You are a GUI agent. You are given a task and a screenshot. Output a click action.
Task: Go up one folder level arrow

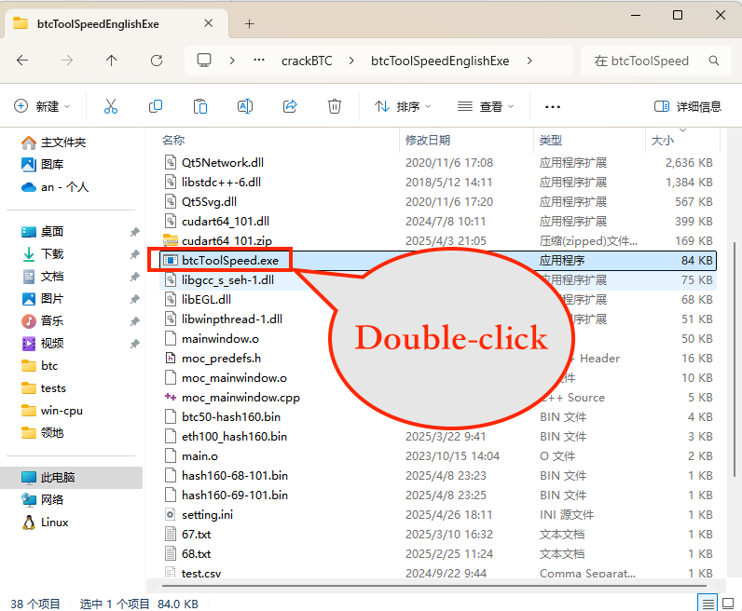(x=111, y=61)
